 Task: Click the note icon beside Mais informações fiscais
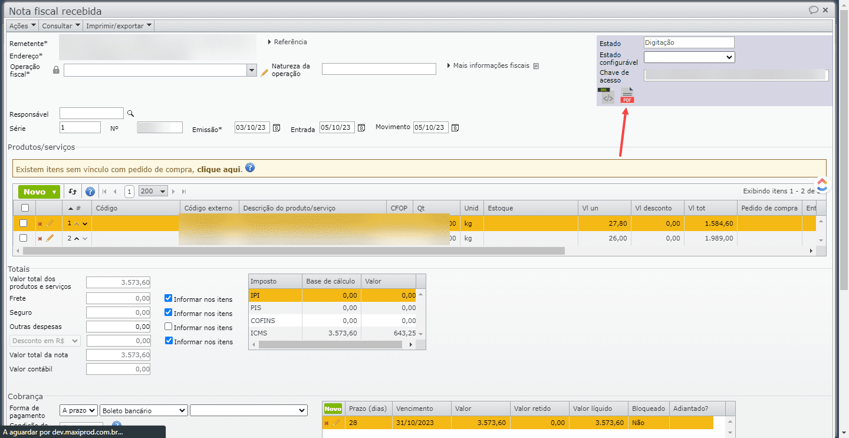click(536, 66)
